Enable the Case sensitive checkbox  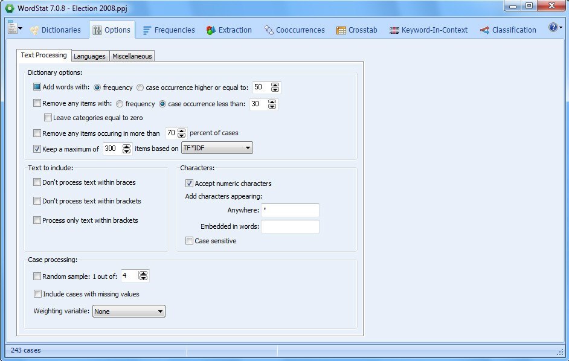click(x=190, y=241)
